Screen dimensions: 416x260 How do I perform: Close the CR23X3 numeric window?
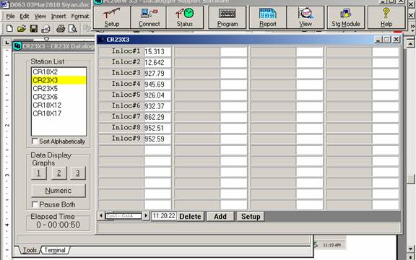click(x=396, y=40)
